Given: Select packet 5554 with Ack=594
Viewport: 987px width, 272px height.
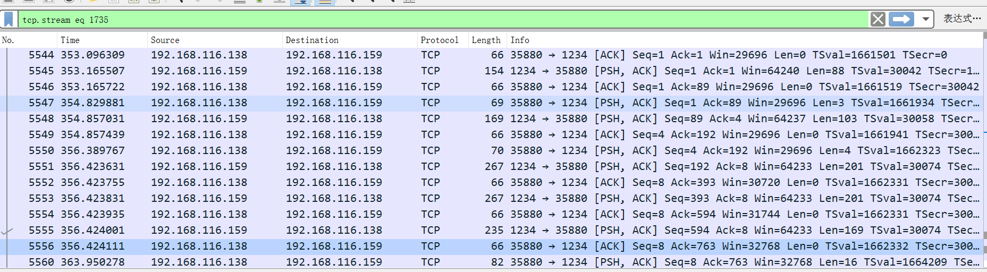Looking at the screenshot, I should [492, 214].
